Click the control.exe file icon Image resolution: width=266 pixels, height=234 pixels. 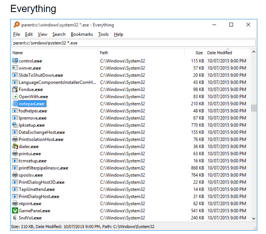(15, 61)
